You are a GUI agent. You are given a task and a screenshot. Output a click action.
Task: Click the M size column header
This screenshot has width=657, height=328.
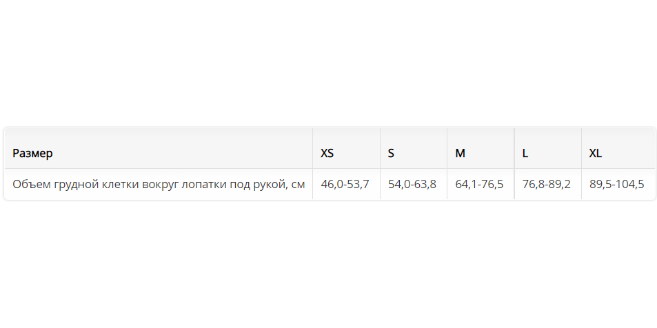[x=460, y=153]
